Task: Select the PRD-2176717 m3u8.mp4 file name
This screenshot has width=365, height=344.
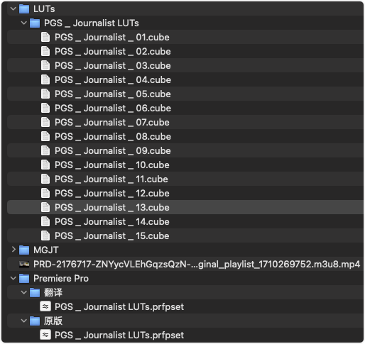Action: [x=197, y=265]
